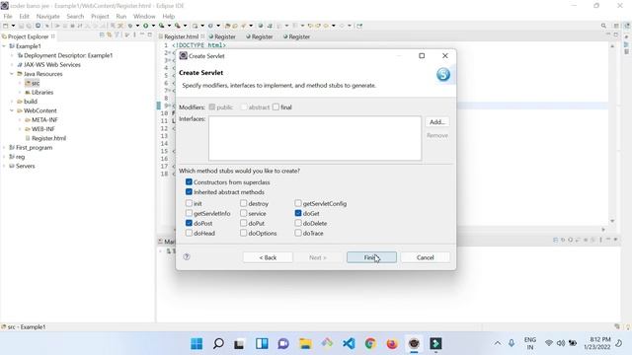
Task: Click Link with Editor icon in Project Explorer
Action: pos(109,35)
